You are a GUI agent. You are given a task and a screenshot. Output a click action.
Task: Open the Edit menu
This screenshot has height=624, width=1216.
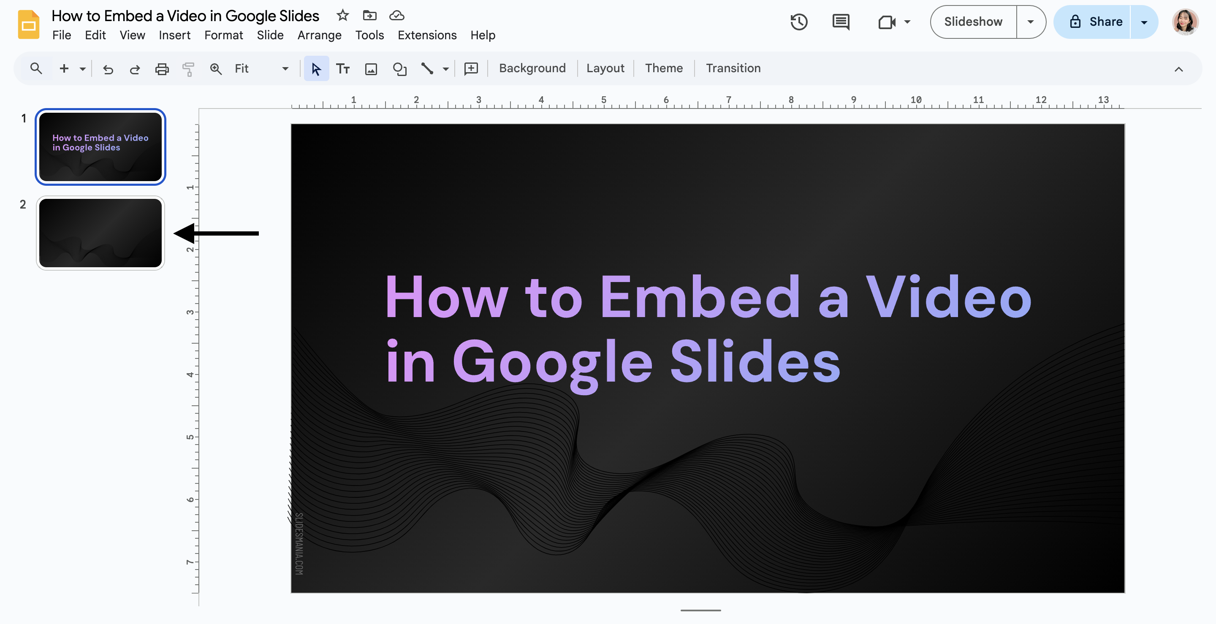coord(95,35)
